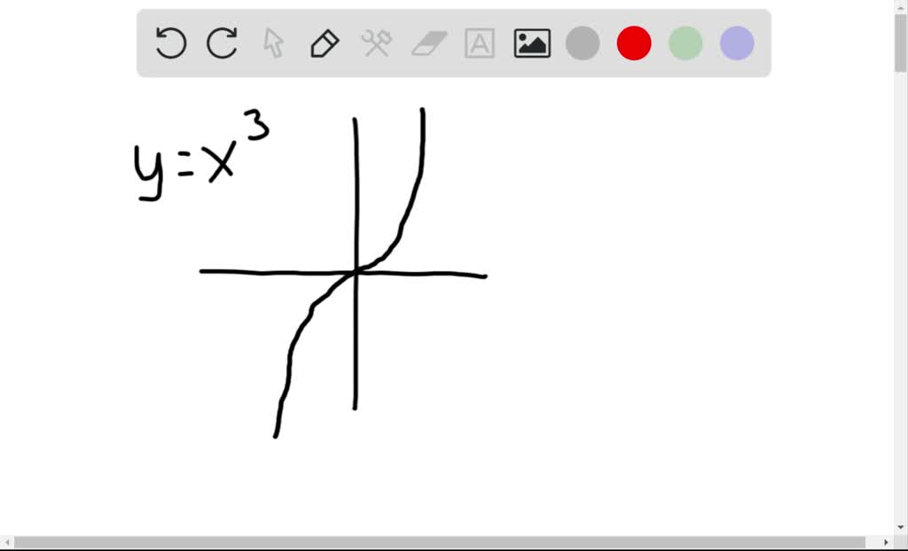Viewport: 908px width, 551px height.
Task: Open the utilities tool icon
Action: pos(375,42)
